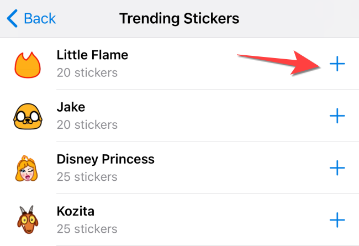
Task: Open the Little Flame pack name
Action: pyautogui.click(x=92, y=55)
